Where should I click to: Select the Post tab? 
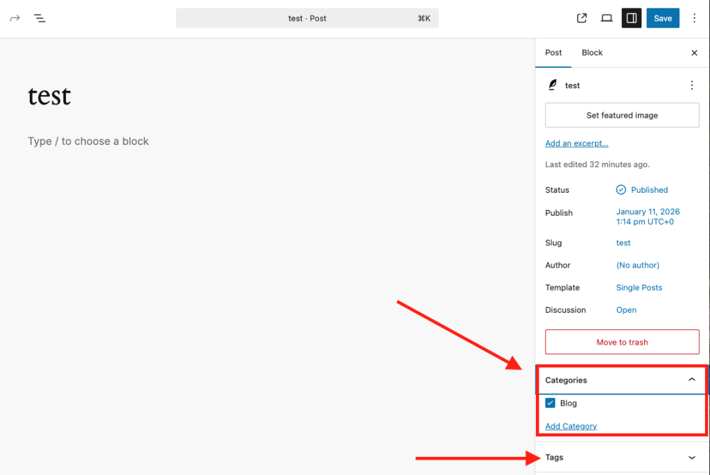[x=553, y=53]
